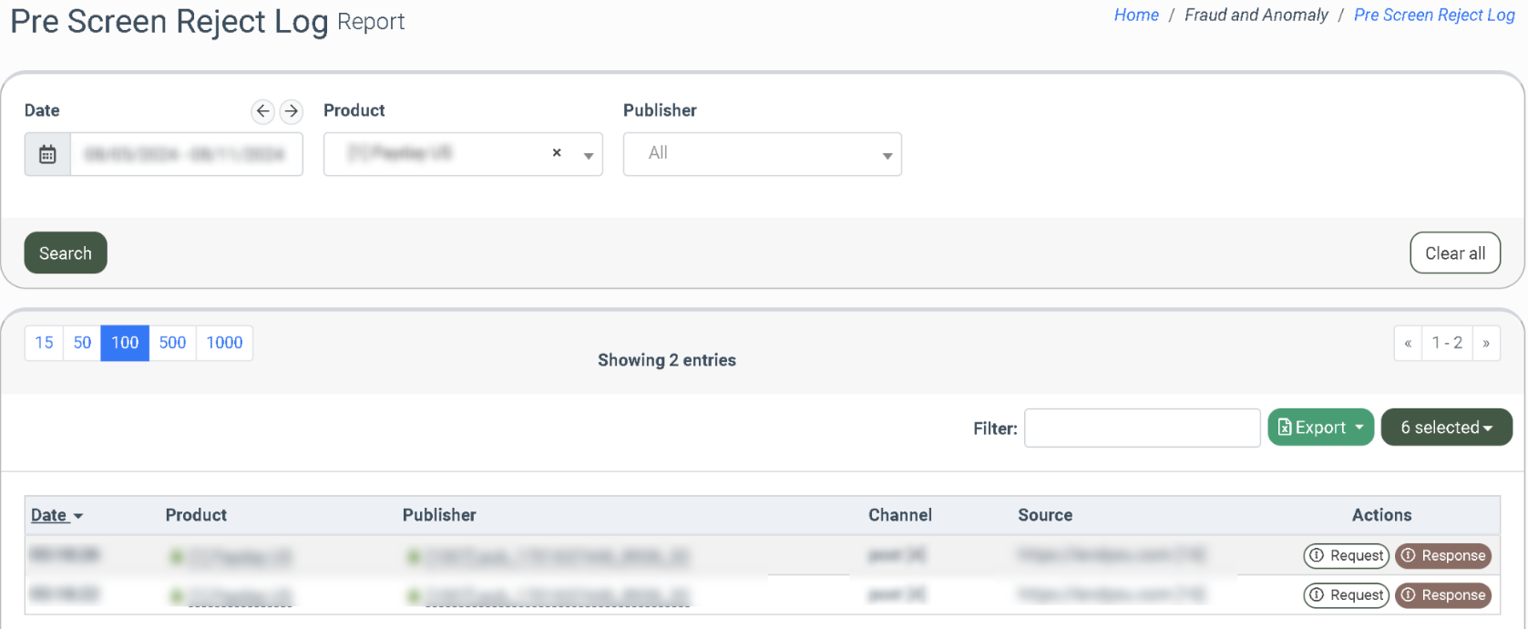Expand the Product dropdown arrow
1528x629 pixels.
[x=589, y=155]
